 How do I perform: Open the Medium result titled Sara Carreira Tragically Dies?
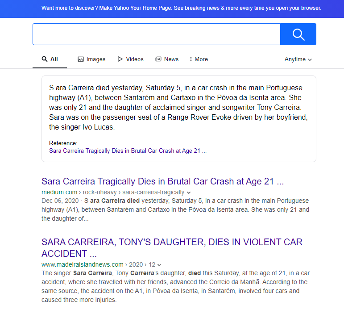(162, 182)
